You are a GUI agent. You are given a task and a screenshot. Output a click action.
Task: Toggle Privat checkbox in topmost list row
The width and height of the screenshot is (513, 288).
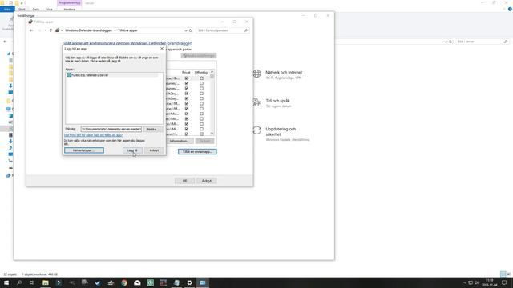(x=187, y=78)
